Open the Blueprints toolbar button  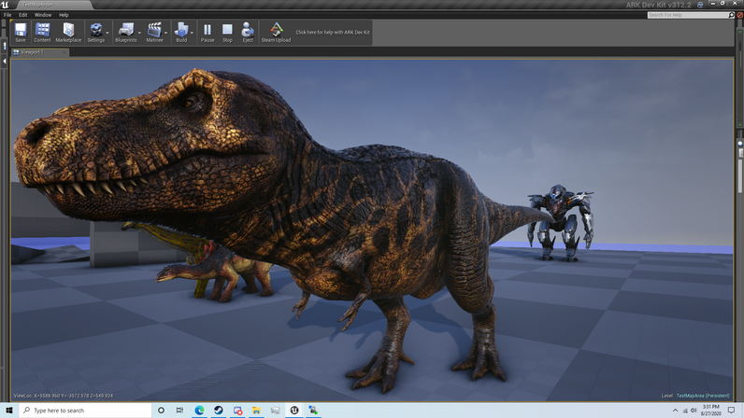pyautogui.click(x=126, y=33)
